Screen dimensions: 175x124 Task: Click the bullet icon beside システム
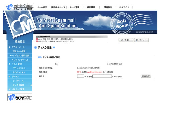9,77
